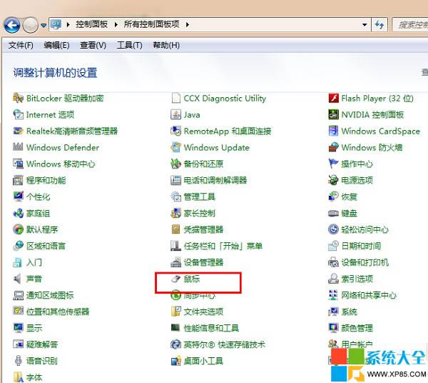Click the Flash Player icon
The image size is (428, 383).
pyautogui.click(x=333, y=98)
